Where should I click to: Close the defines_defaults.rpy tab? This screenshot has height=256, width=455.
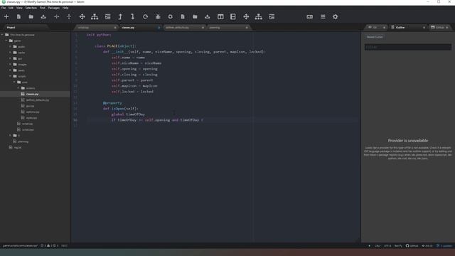click(x=203, y=28)
